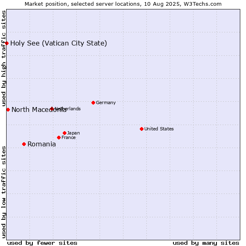
Task: Click the chart title mentioning W3Techs.com
Action: (x=123, y=4)
